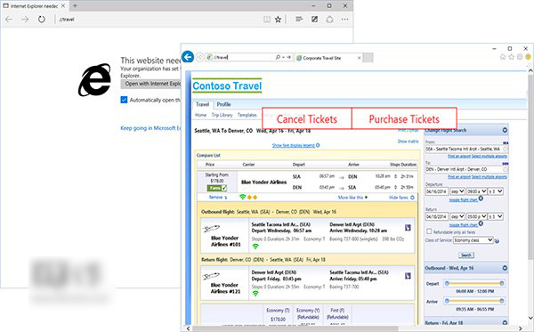Open the Class of Service dropdown
This screenshot has height=332, width=534.
473,240
